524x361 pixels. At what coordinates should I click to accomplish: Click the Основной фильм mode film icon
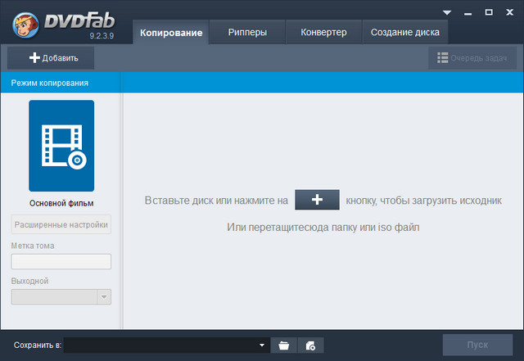tap(61, 146)
